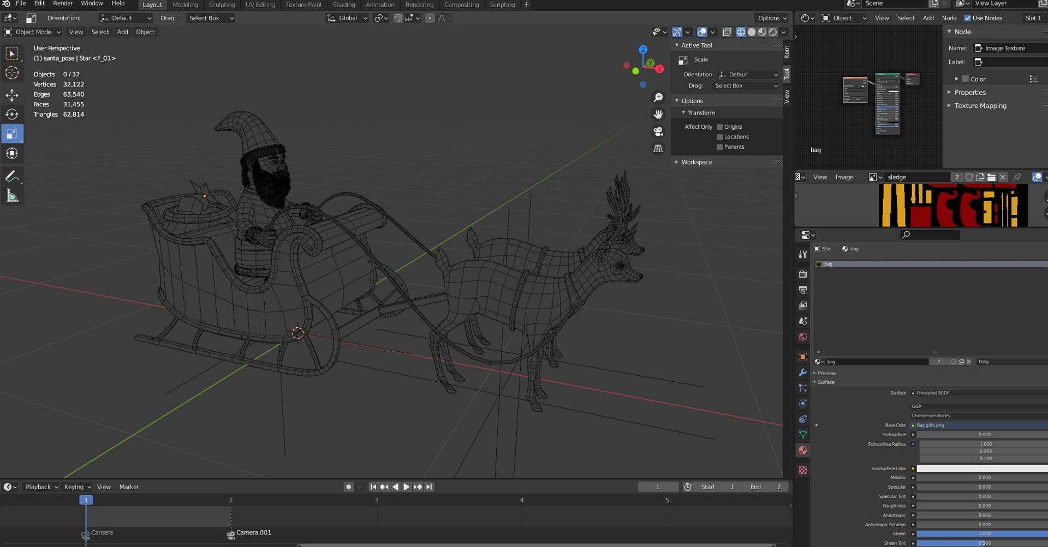
Task: Open the Physics properties tab
Action: coord(802,404)
